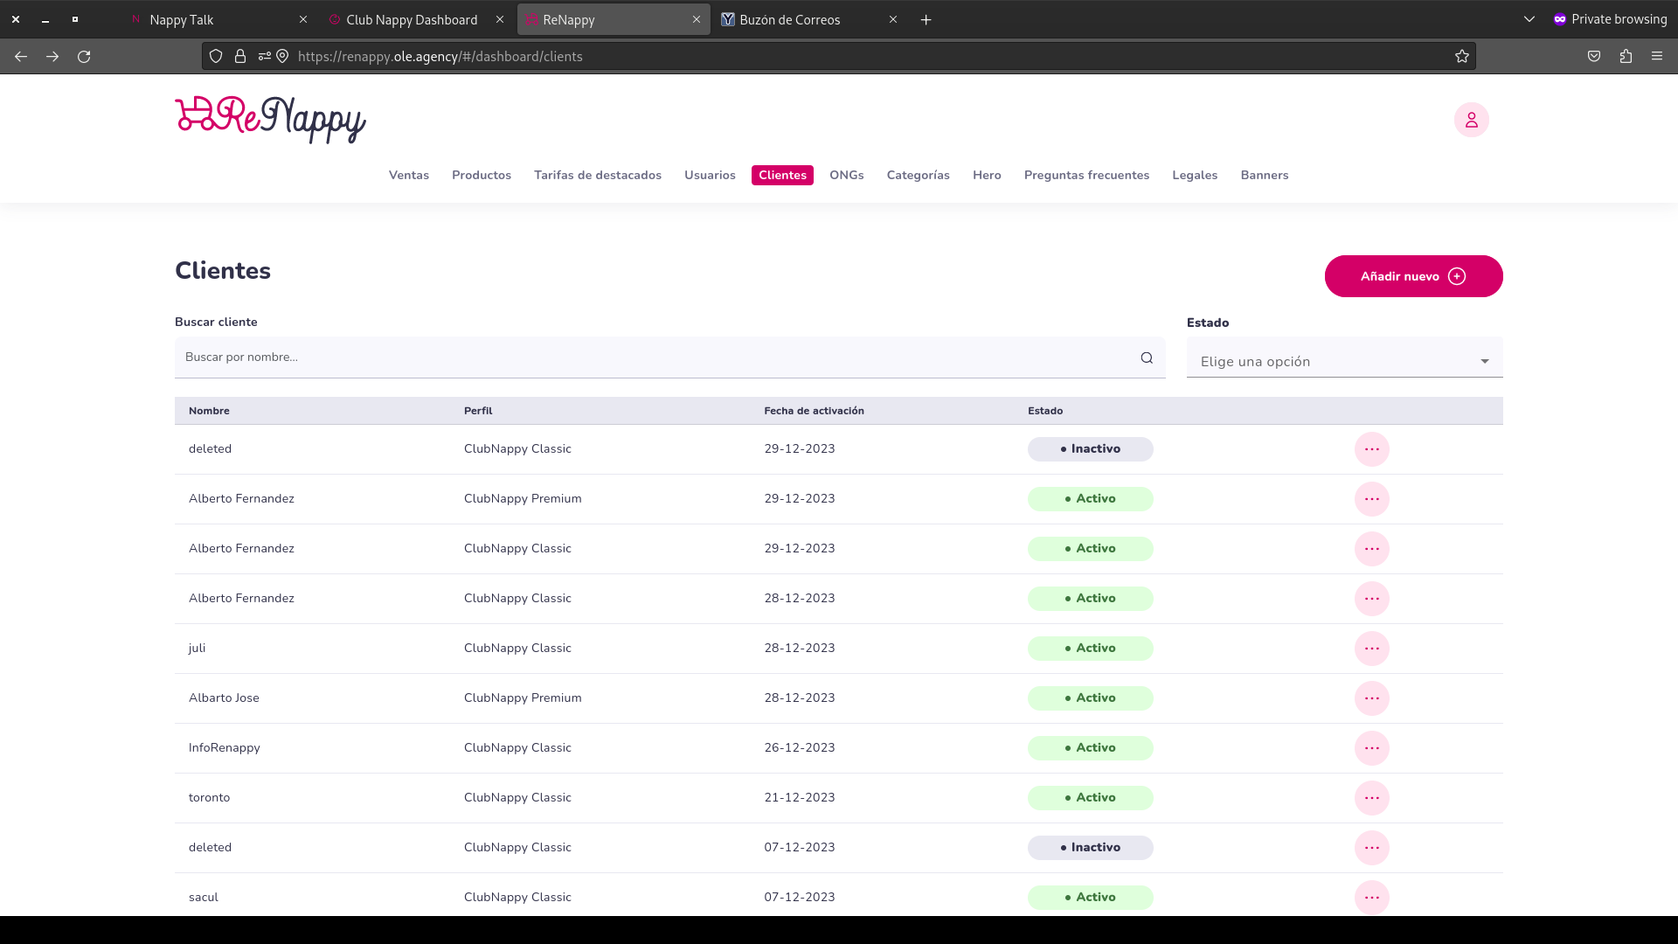Click the search magnifier icon in Buscar cliente
Screen dimensions: 1678x944
point(1147,357)
